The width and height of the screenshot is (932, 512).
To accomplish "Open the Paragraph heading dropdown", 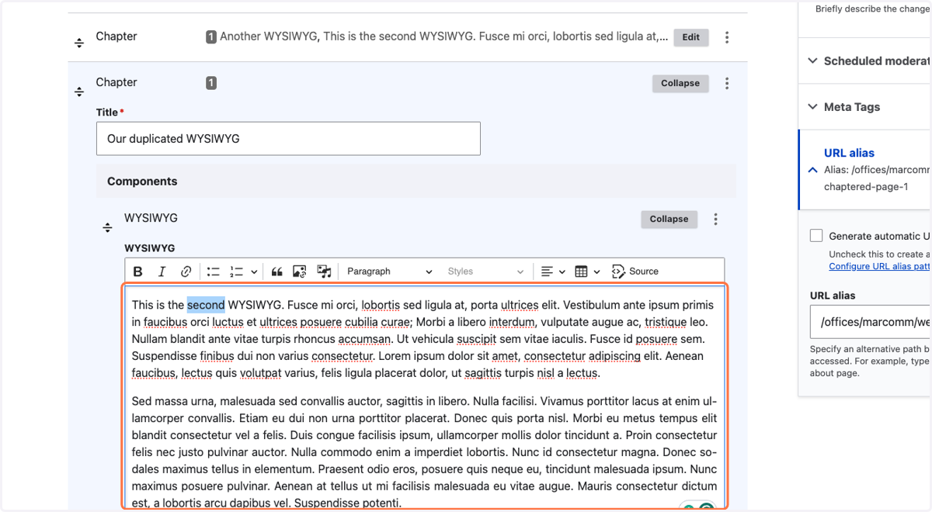I will tap(389, 272).
